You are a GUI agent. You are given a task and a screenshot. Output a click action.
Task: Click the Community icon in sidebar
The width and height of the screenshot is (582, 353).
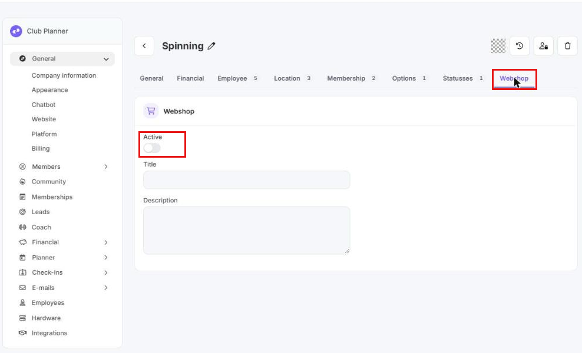tap(22, 182)
